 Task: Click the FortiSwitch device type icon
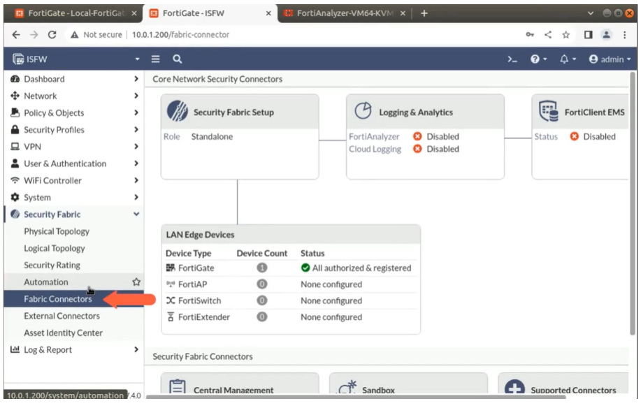pyautogui.click(x=171, y=300)
